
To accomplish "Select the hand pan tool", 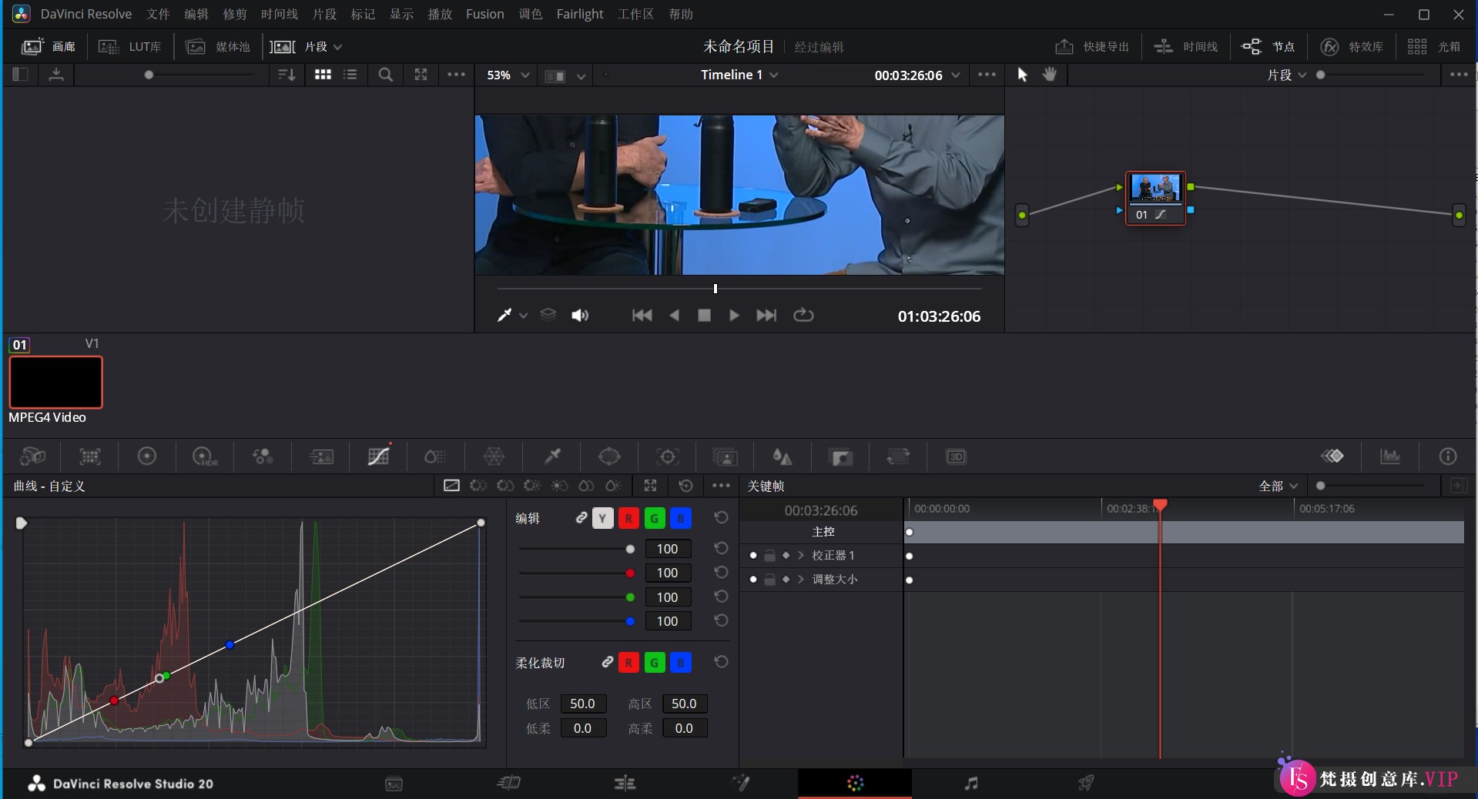I will 1050,75.
